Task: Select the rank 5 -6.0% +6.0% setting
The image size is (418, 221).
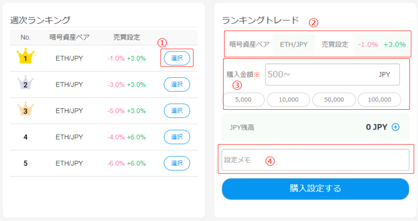Action: (x=177, y=163)
